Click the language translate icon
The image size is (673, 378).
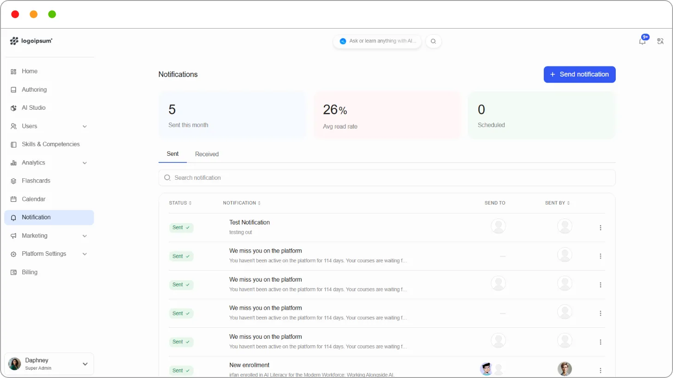[660, 41]
